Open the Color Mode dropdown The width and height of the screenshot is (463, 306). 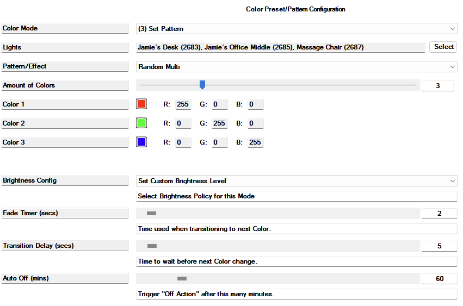coord(296,28)
